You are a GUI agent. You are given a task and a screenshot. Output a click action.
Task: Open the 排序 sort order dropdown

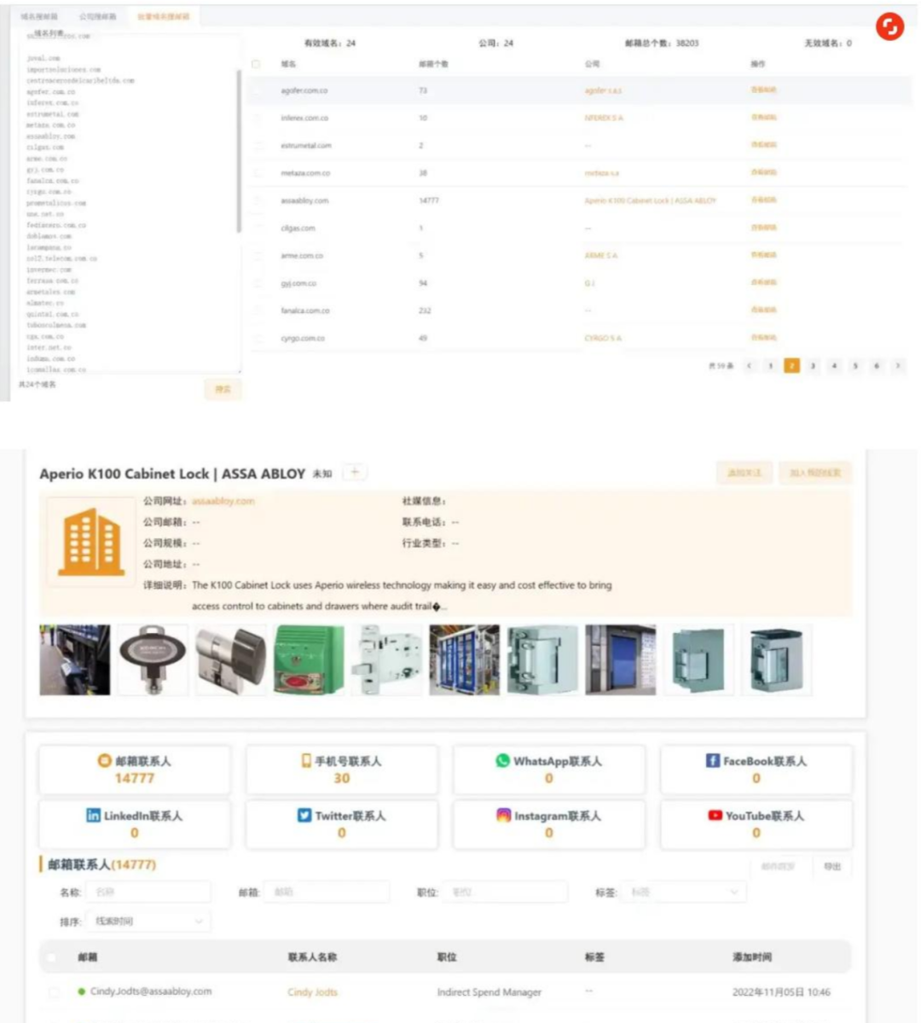click(148, 921)
